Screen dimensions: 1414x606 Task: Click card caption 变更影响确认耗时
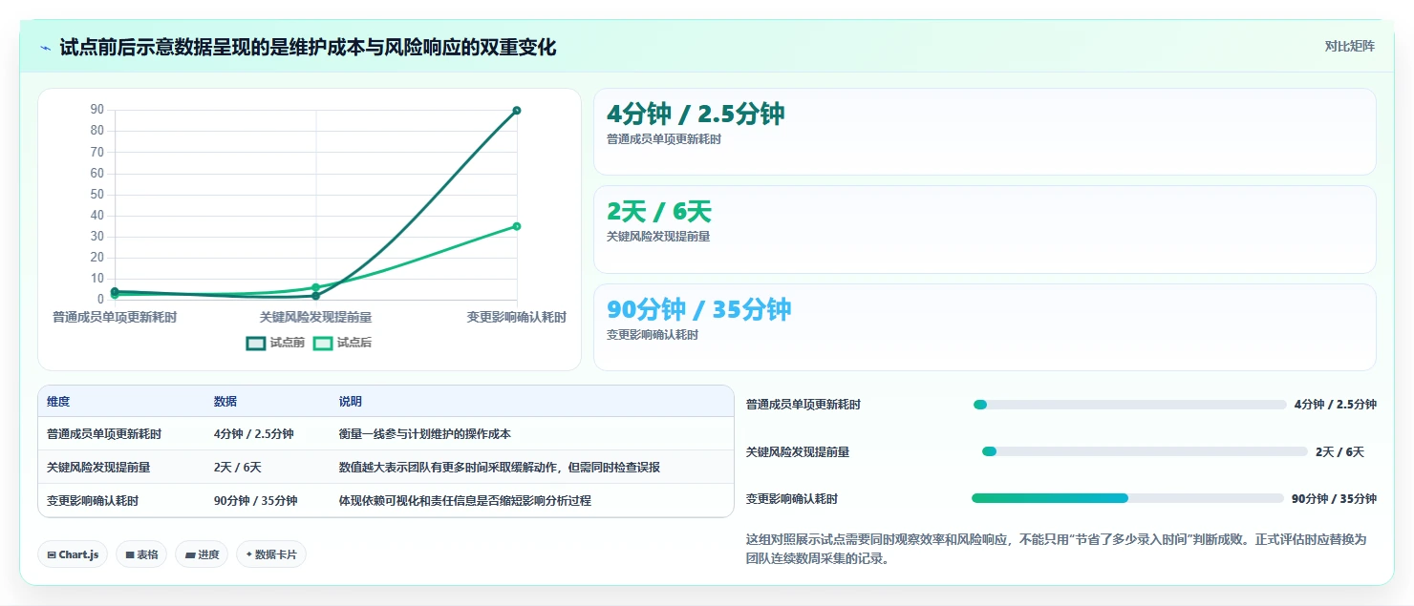point(653,335)
